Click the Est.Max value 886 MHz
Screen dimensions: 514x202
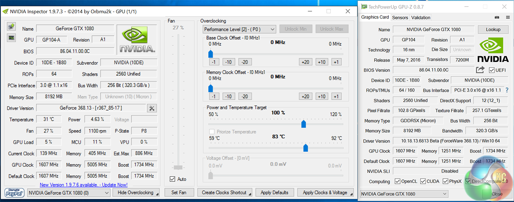(144, 153)
